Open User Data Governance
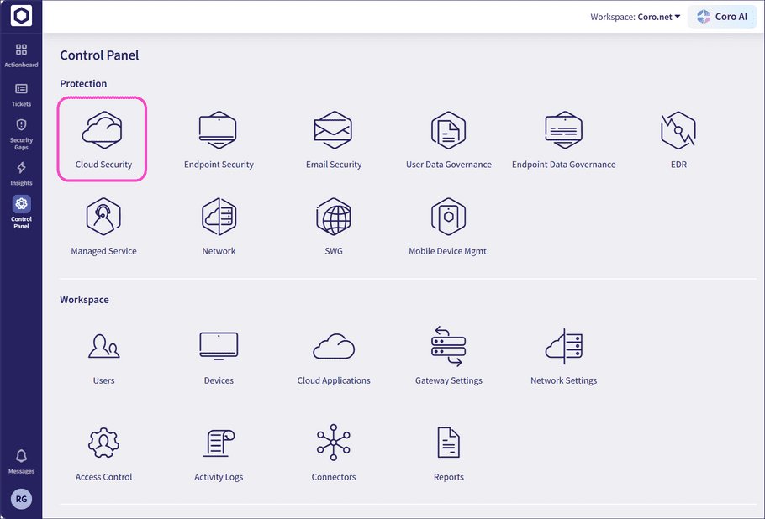 pyautogui.click(x=448, y=139)
